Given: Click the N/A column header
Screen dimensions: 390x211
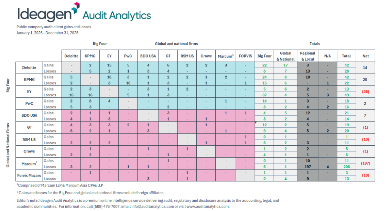Looking at the screenshot, I should [x=327, y=56].
